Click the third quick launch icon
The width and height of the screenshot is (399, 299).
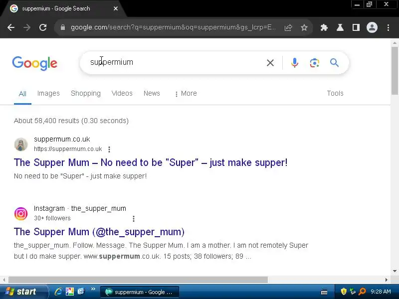pyautogui.click(x=81, y=292)
